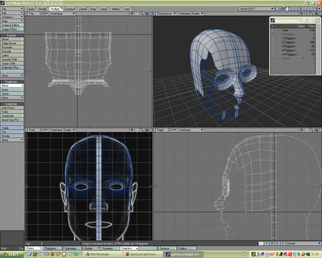The height and width of the screenshot is (258, 322).
Task: Click the zoom icon in the Right viewport
Action: (312, 130)
